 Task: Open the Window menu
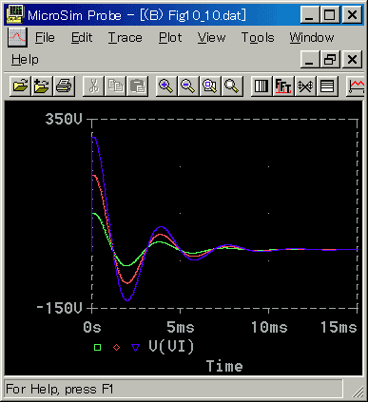tap(312, 38)
